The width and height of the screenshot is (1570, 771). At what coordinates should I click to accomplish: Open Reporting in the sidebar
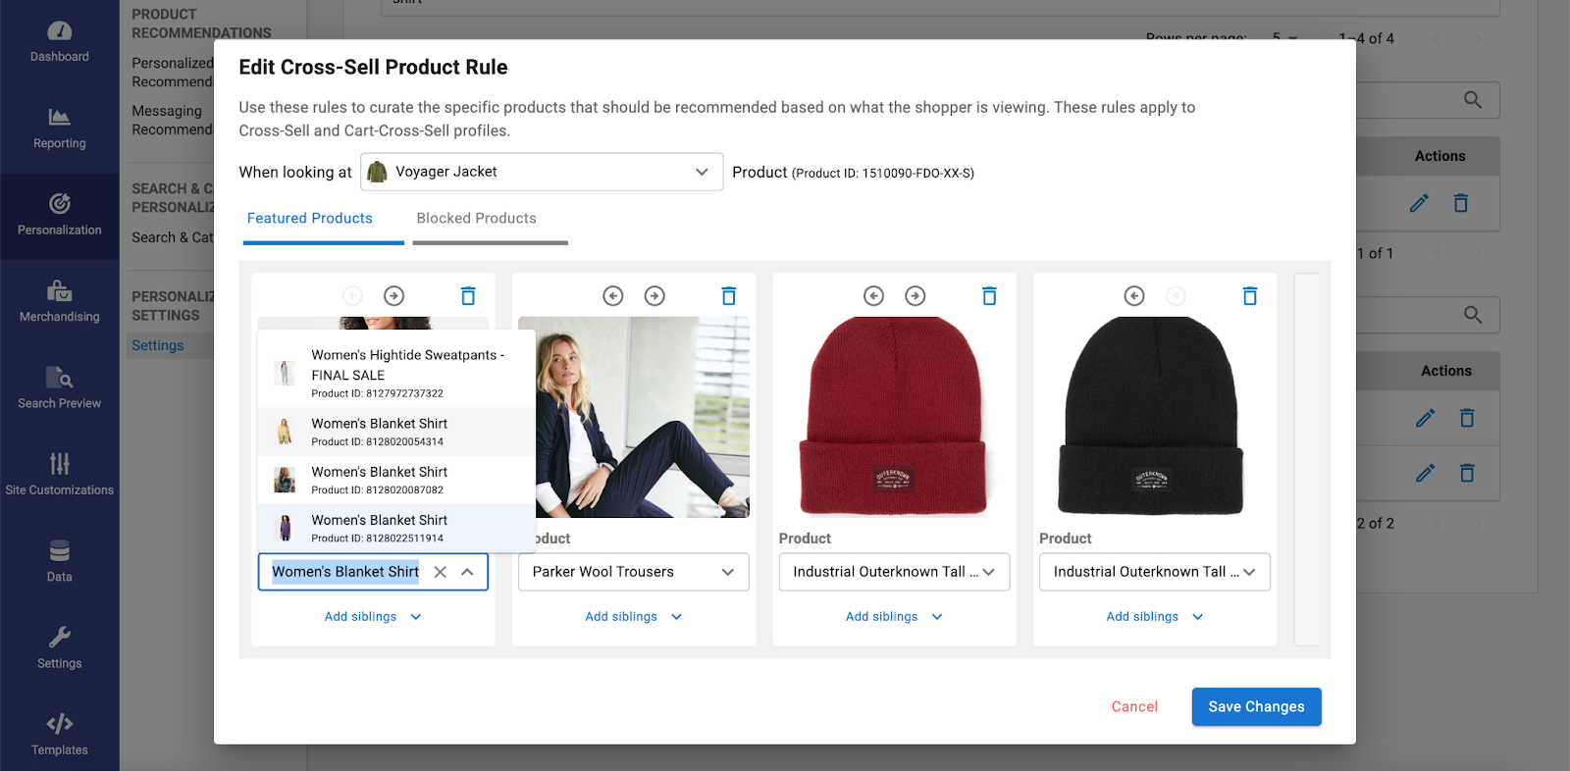tap(59, 129)
